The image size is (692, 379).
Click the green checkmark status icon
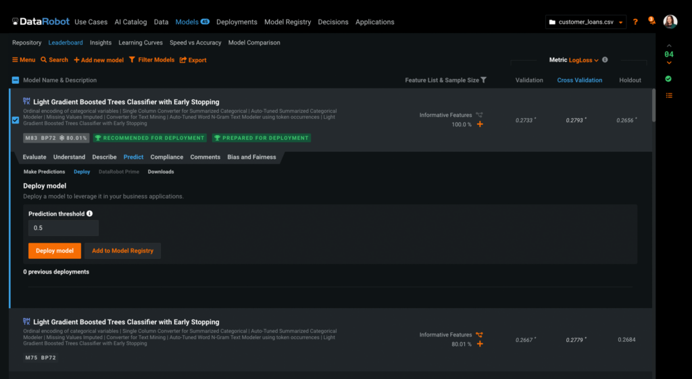[x=668, y=78]
